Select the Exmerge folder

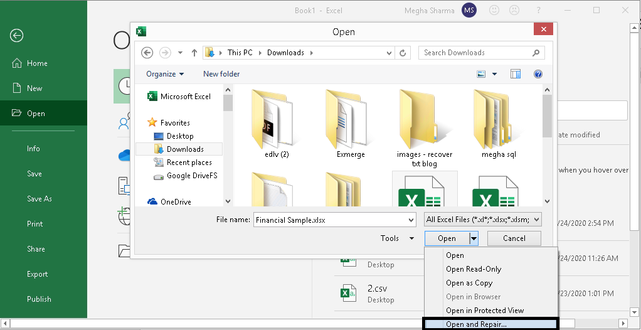pos(351,123)
